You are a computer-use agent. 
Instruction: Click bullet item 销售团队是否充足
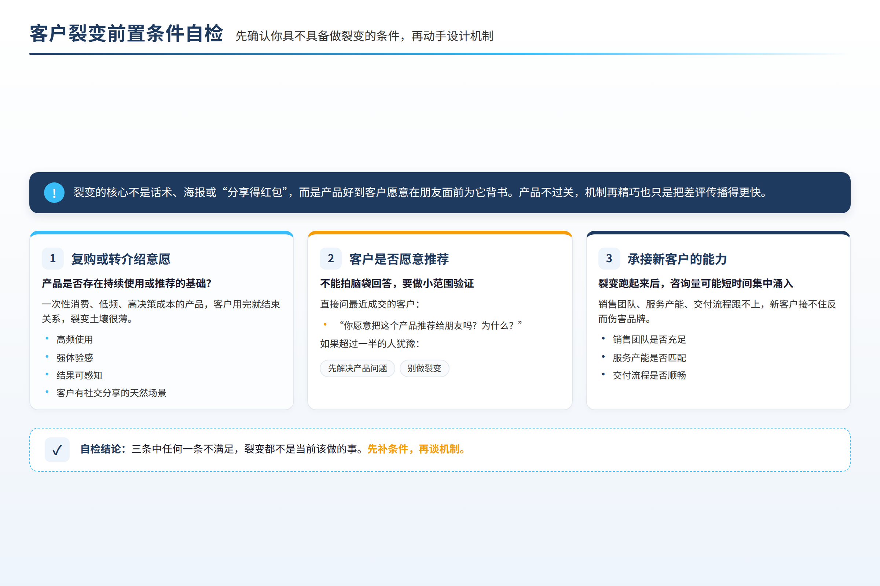(649, 340)
